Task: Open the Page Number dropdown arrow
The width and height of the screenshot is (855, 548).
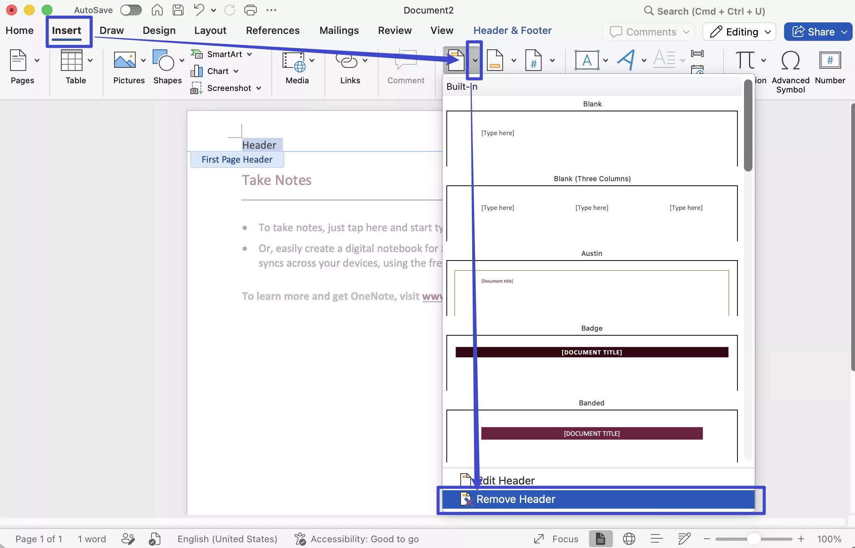Action: click(552, 61)
